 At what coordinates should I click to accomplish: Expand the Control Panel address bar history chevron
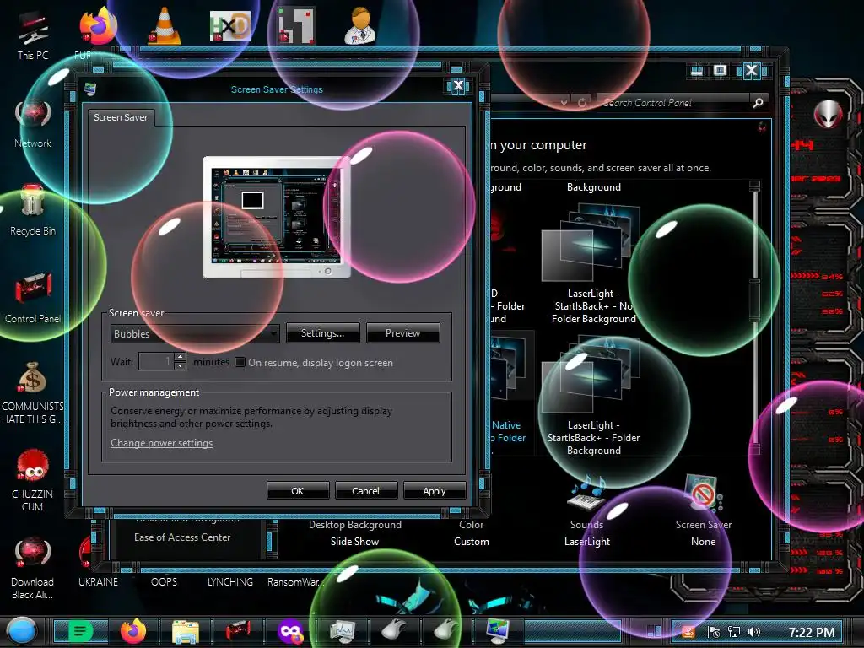pyautogui.click(x=563, y=102)
